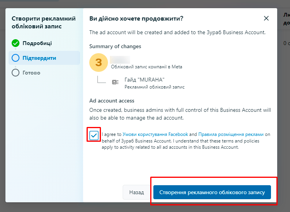
Task: Click the yellow З business avatar
Action: tap(99, 63)
